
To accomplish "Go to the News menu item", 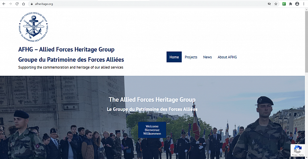I will (x=207, y=57).
